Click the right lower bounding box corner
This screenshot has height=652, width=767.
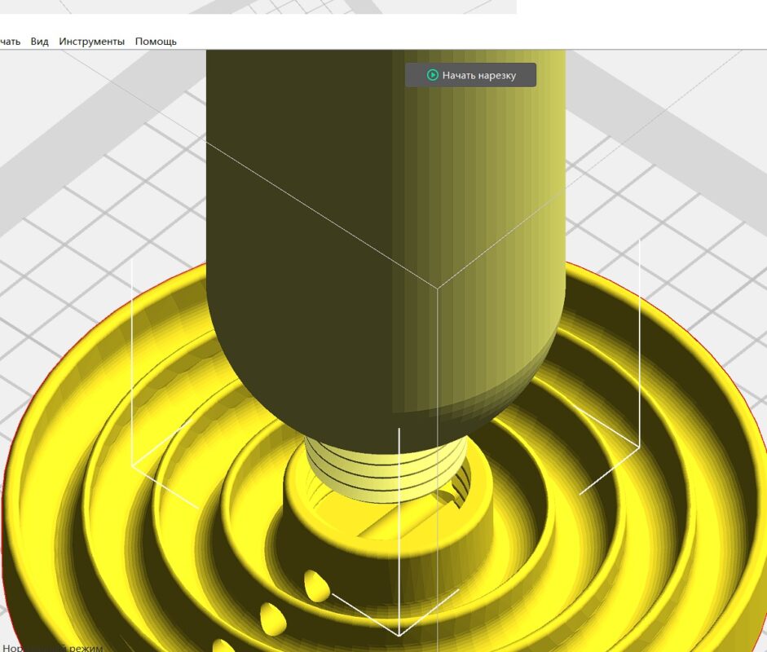(x=639, y=446)
